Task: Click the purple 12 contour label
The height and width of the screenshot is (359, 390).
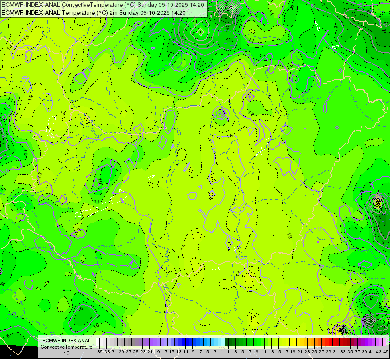Action: click(x=319, y=229)
